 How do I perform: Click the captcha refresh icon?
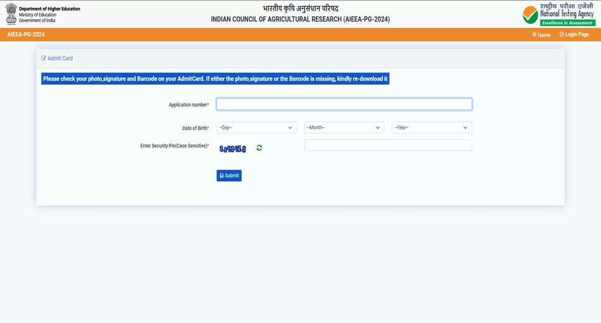259,148
